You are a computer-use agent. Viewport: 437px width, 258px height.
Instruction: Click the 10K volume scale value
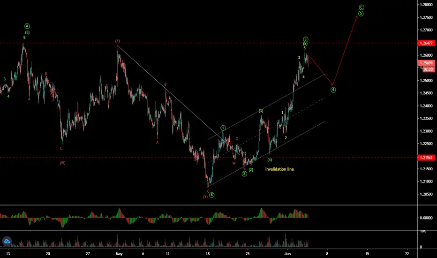pyautogui.click(x=423, y=232)
